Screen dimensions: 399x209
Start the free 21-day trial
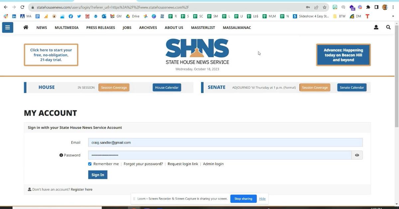click(51, 55)
